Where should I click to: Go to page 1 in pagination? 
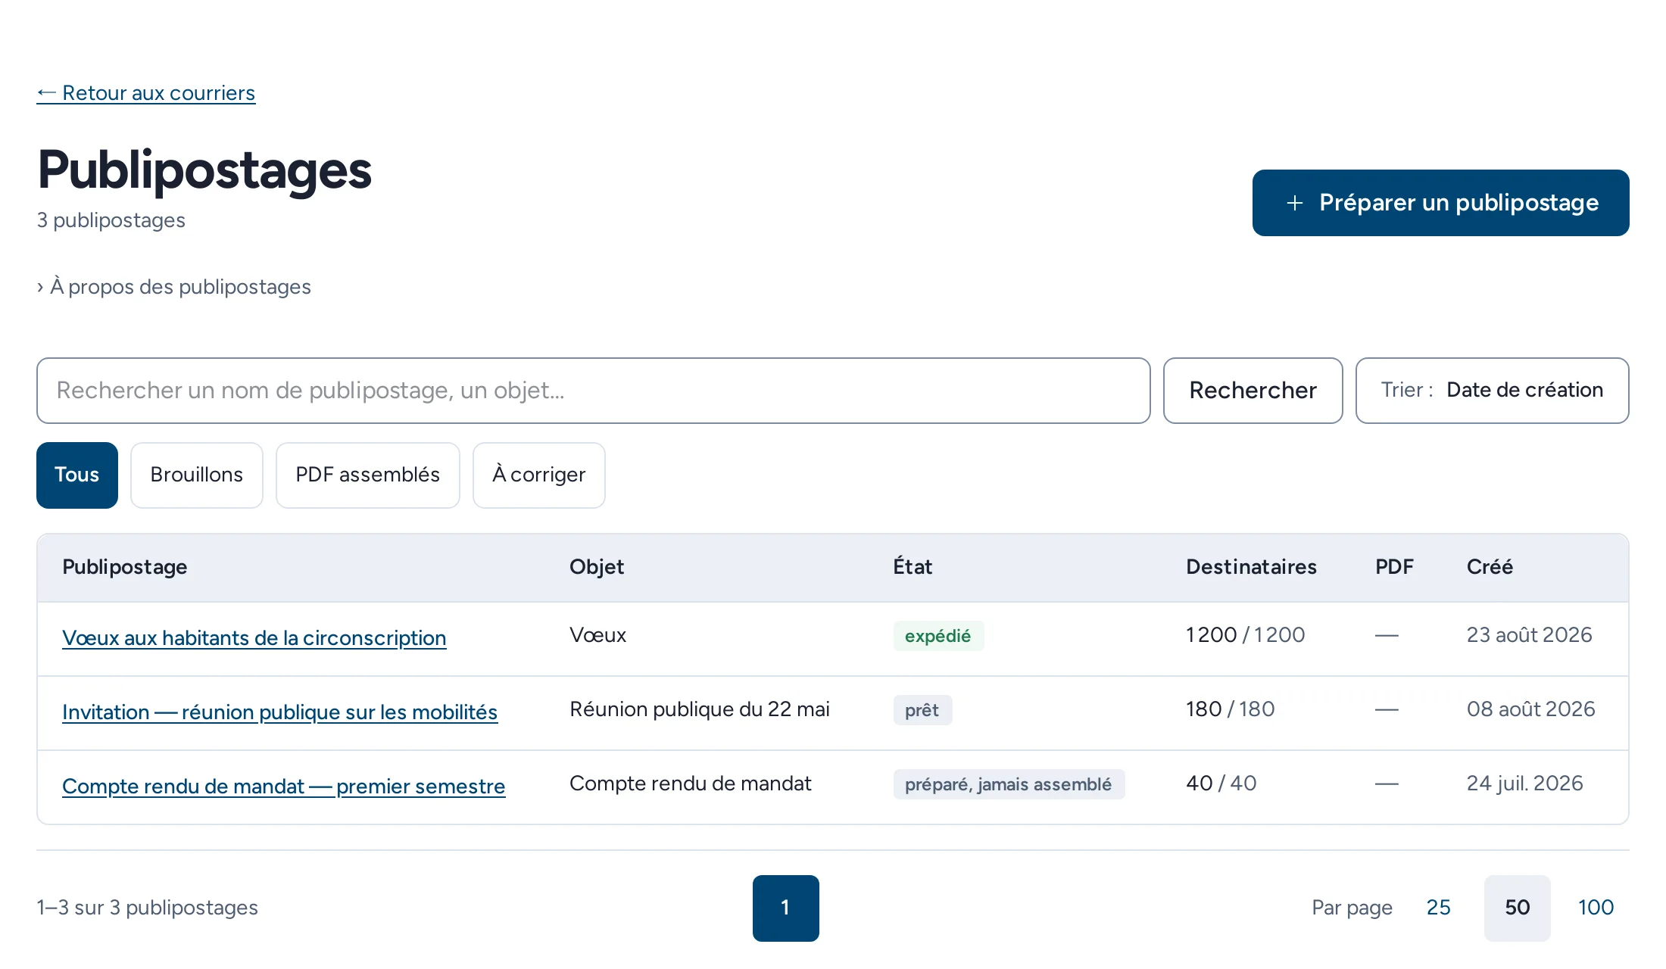point(786,908)
